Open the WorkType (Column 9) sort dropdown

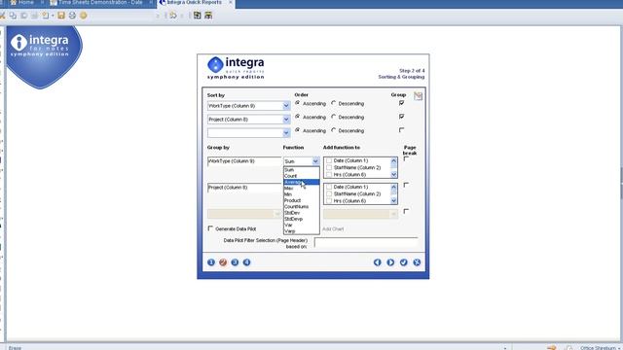(286, 106)
